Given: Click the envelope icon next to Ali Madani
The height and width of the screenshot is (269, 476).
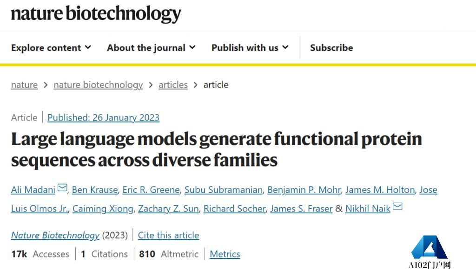Looking at the screenshot, I should (x=62, y=188).
